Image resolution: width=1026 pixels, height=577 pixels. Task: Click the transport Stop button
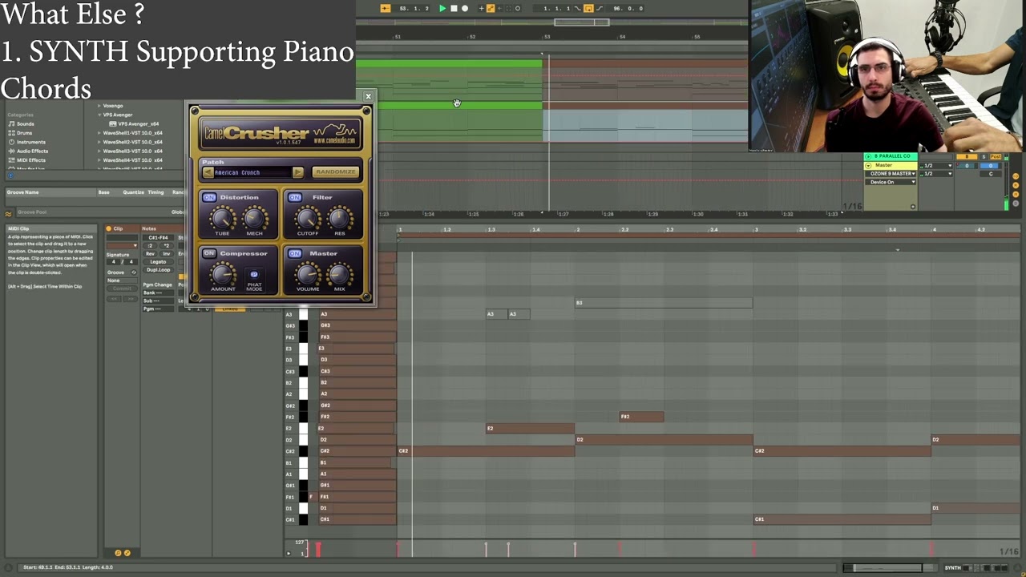pyautogui.click(x=453, y=8)
